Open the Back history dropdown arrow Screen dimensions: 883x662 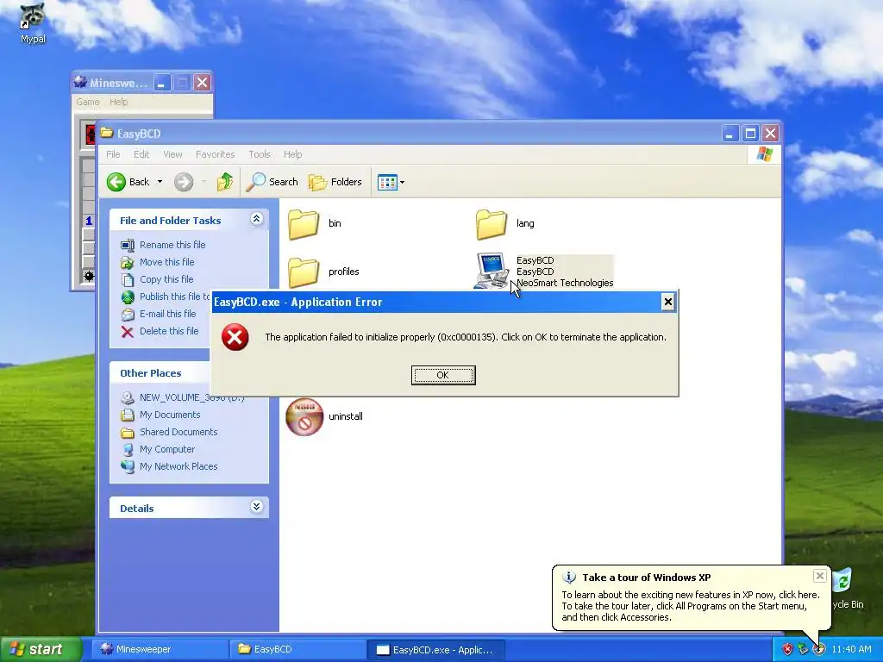coord(160,182)
